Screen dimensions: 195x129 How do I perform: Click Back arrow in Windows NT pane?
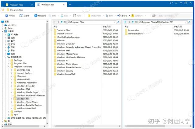point(125,22)
